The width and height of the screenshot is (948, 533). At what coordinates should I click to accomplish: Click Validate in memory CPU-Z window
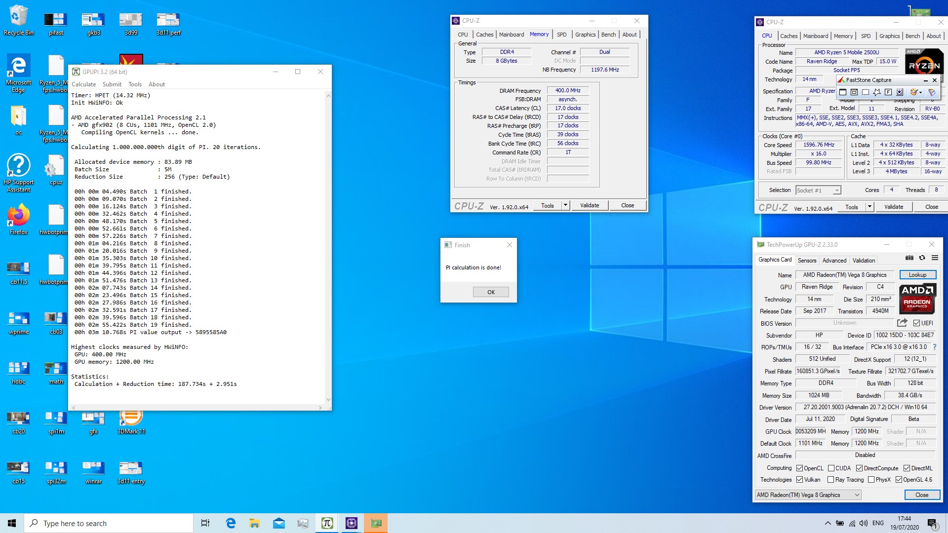[x=590, y=205]
